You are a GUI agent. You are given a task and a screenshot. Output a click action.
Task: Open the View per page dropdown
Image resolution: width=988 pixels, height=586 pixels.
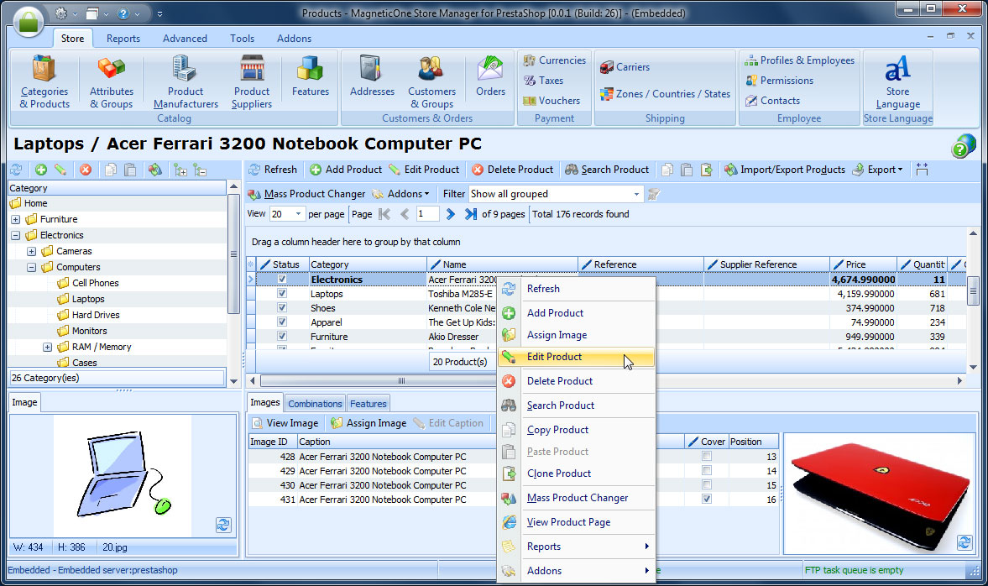[298, 214]
